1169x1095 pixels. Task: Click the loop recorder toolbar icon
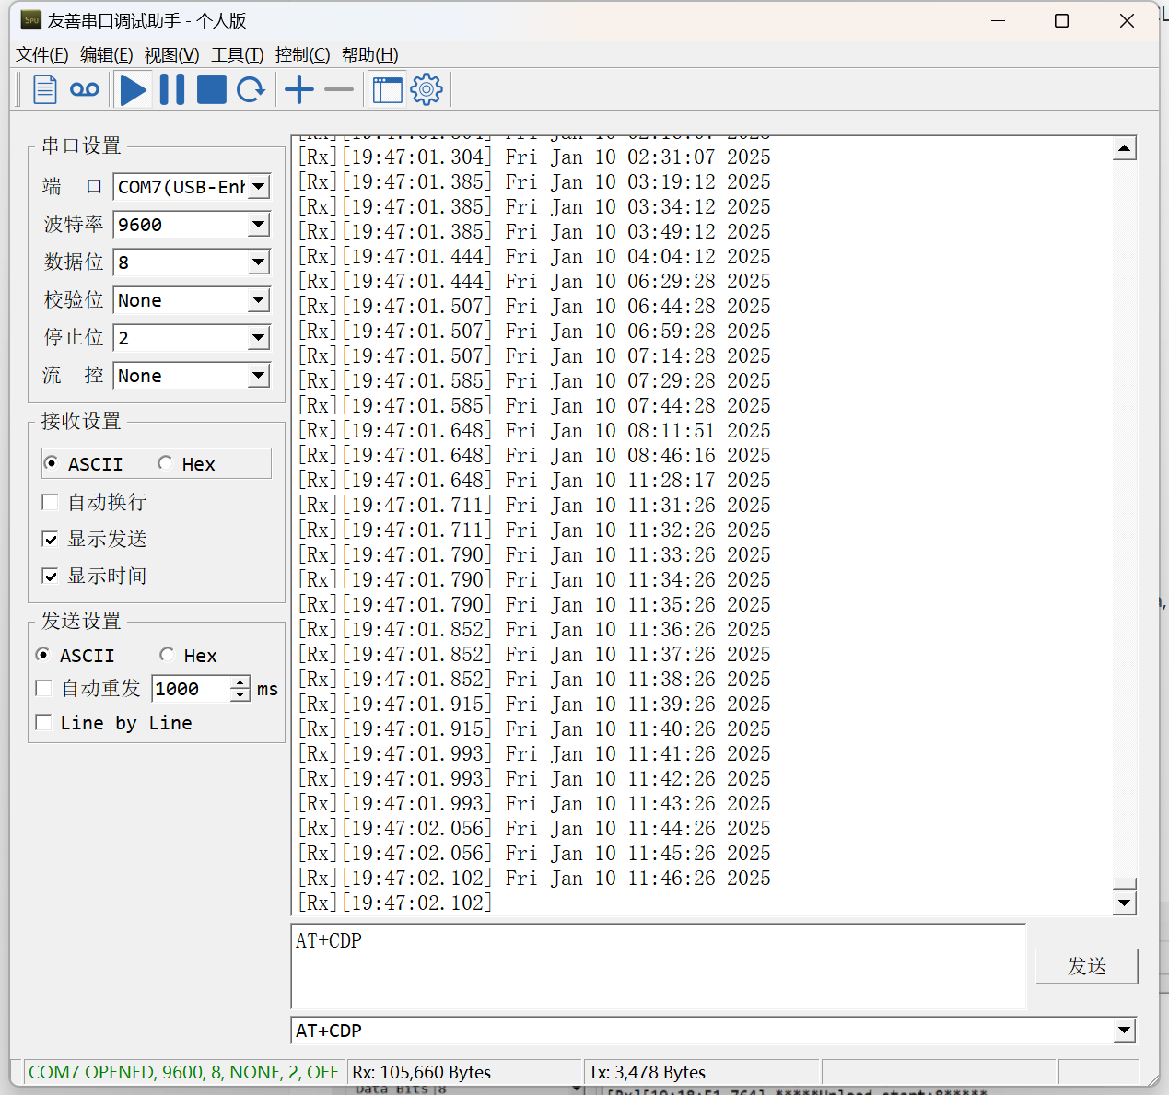[85, 89]
